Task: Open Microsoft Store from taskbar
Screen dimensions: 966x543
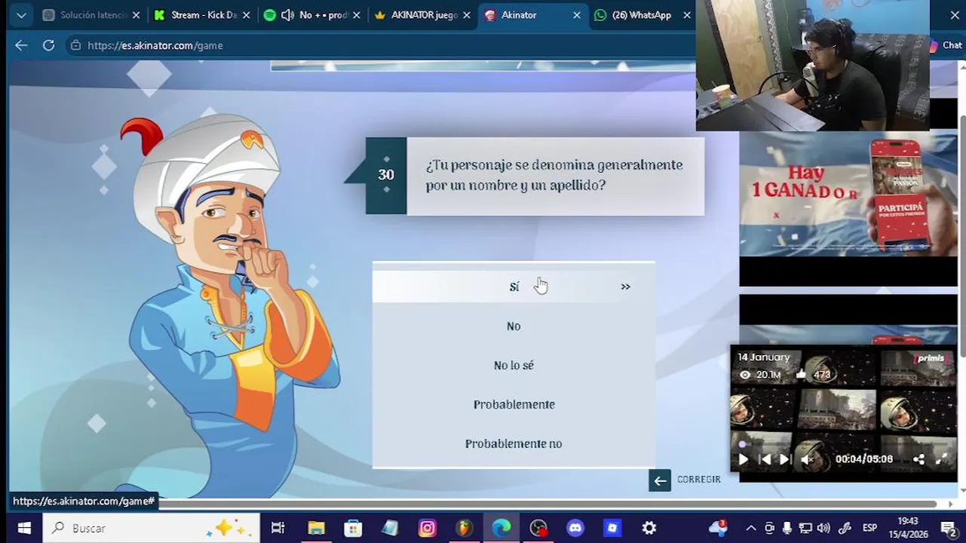Action: (x=353, y=528)
